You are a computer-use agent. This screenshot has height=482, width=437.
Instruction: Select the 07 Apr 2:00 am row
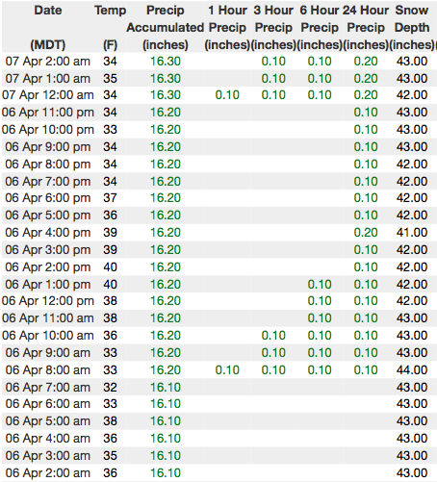pyautogui.click(x=218, y=61)
